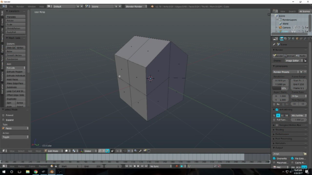
Task: Open the Global orientation dropdown
Action: (90, 151)
